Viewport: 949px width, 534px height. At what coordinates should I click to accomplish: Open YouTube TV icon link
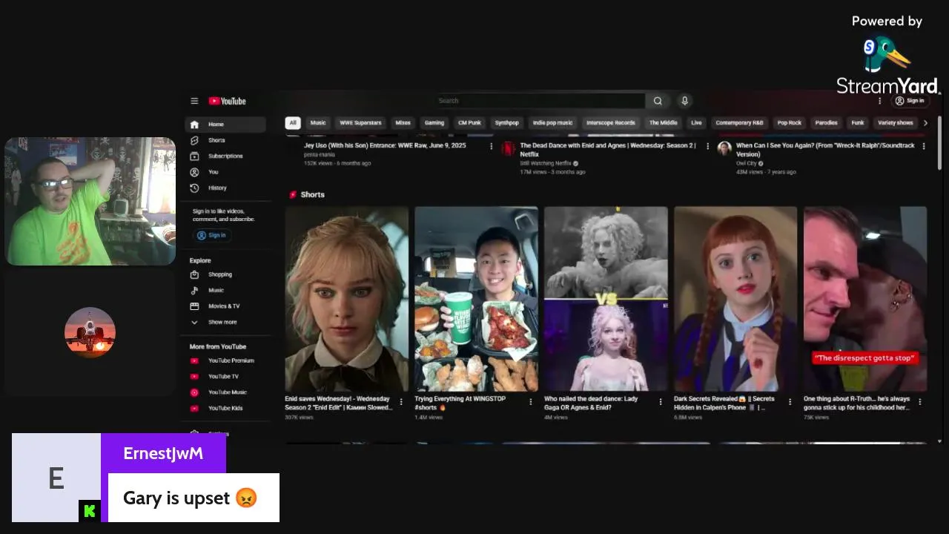coord(194,376)
